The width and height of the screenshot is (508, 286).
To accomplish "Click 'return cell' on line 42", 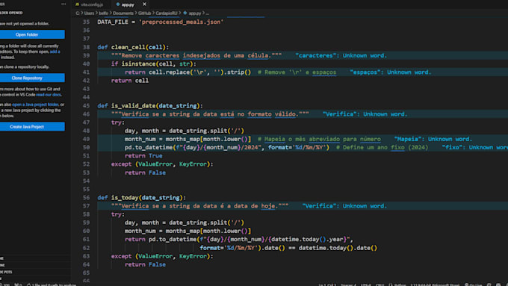I will (129, 81).
